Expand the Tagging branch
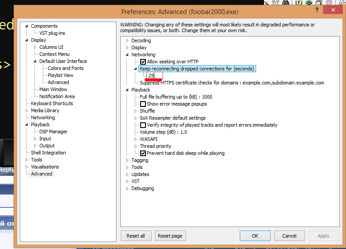This screenshot has width=346, height=249. click(x=127, y=160)
